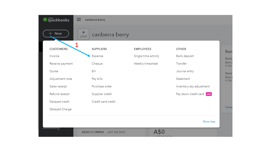Choose Receive payment option
Screen dimensions: 270x152
[61, 64]
